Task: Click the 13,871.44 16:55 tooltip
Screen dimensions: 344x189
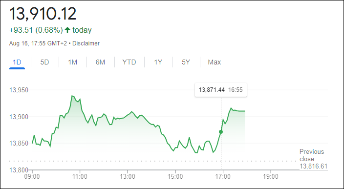Action: coord(221,90)
